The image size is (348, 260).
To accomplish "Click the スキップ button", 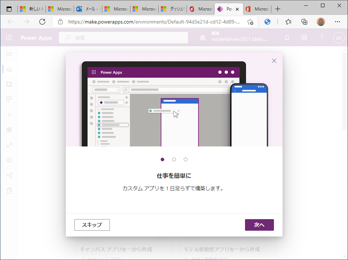I will (x=92, y=225).
